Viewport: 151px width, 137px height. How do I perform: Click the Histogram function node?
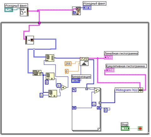tap(84, 62)
